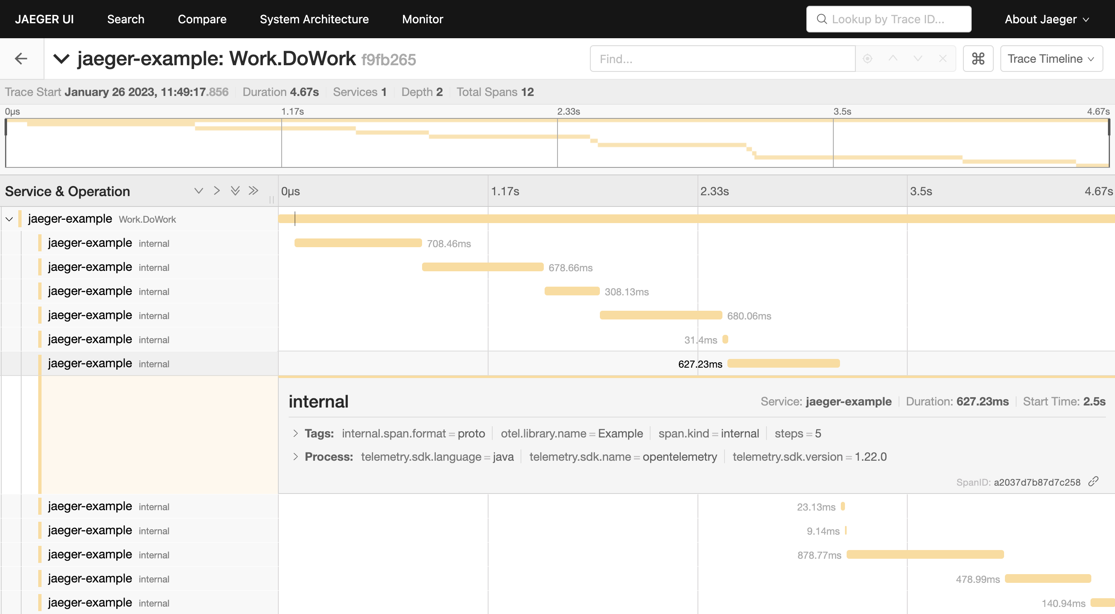Focus the Lookup by Trace ID box
Viewport: 1115px width, 614px height.
[888, 19]
